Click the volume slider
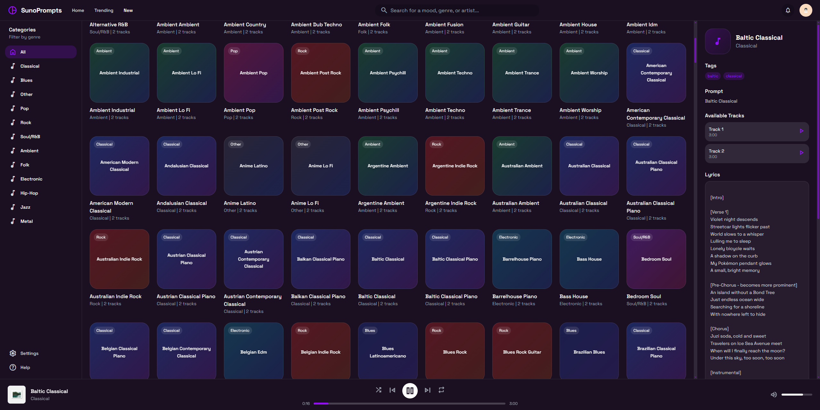This screenshot has width=820, height=410. pos(795,395)
